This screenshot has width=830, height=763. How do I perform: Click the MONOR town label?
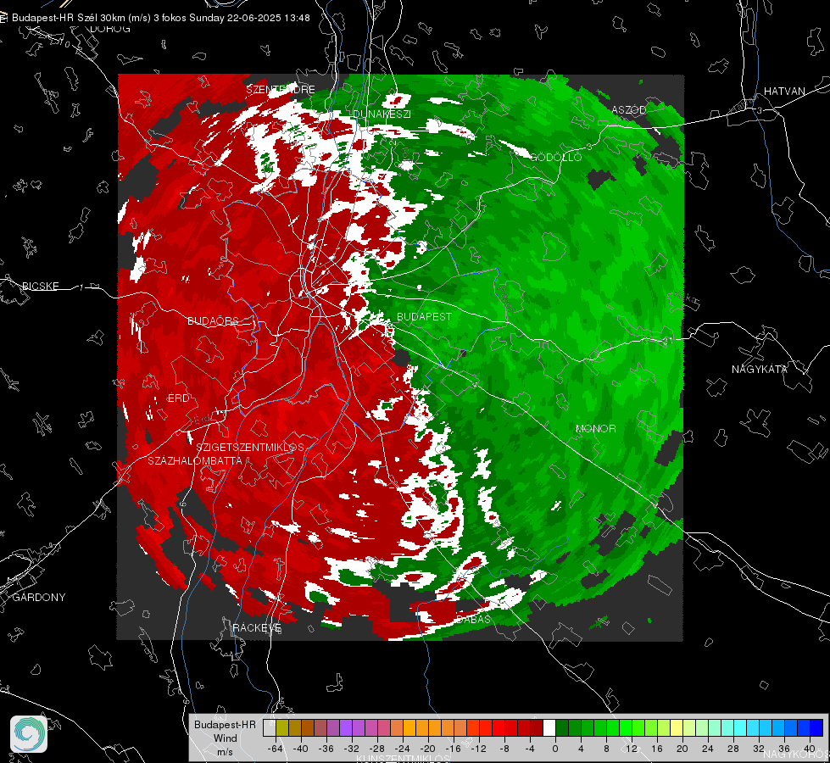(x=595, y=428)
